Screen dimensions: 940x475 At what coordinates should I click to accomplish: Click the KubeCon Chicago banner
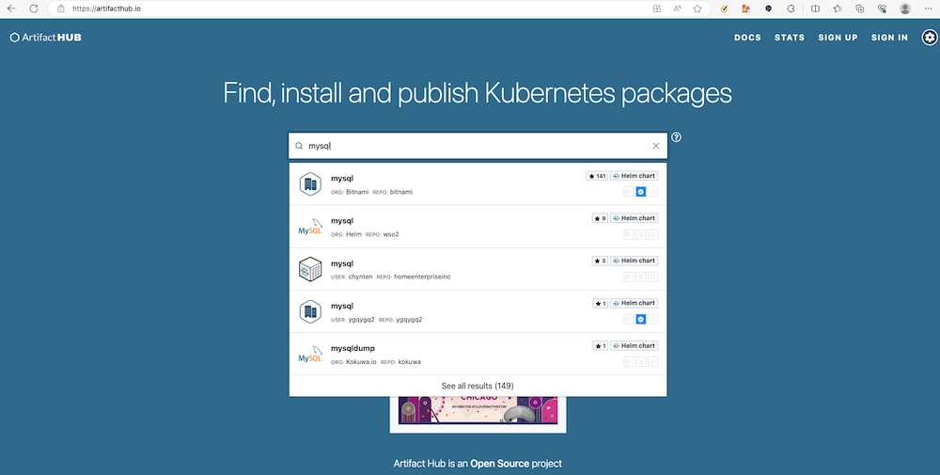(x=478, y=410)
